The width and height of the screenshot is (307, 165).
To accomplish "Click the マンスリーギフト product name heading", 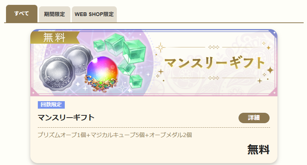I will 66,118.
